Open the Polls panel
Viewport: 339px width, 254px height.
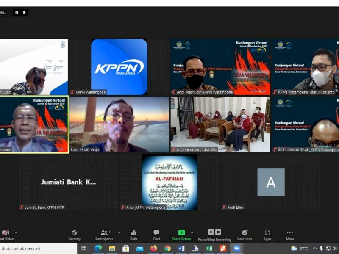(134, 235)
